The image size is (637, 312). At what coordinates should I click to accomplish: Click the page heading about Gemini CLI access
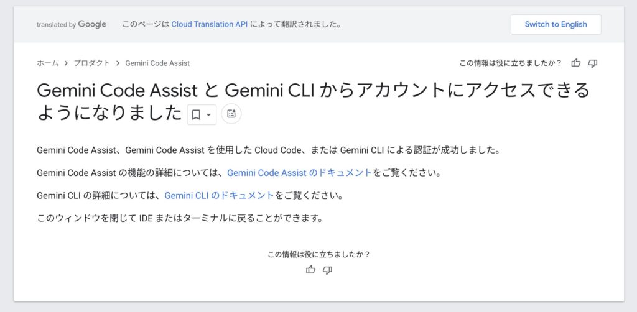pyautogui.click(x=312, y=91)
